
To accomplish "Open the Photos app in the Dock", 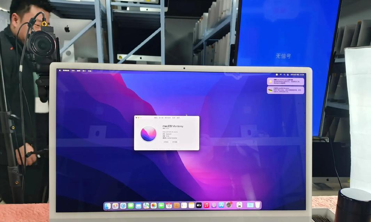I will coord(154,206).
